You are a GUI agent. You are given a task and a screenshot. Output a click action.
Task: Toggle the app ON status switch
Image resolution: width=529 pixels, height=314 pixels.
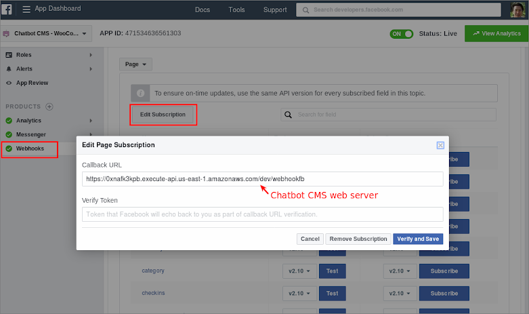click(401, 34)
